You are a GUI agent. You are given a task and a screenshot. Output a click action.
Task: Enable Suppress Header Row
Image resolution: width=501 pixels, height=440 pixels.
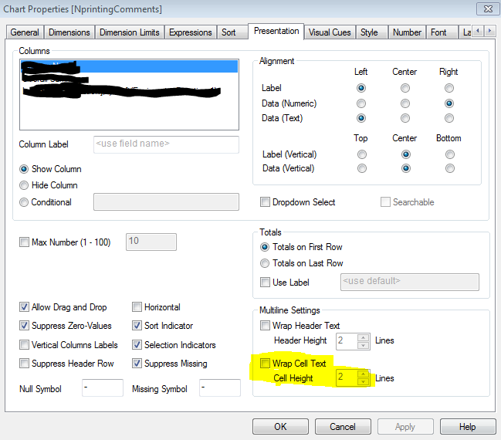tap(24, 364)
